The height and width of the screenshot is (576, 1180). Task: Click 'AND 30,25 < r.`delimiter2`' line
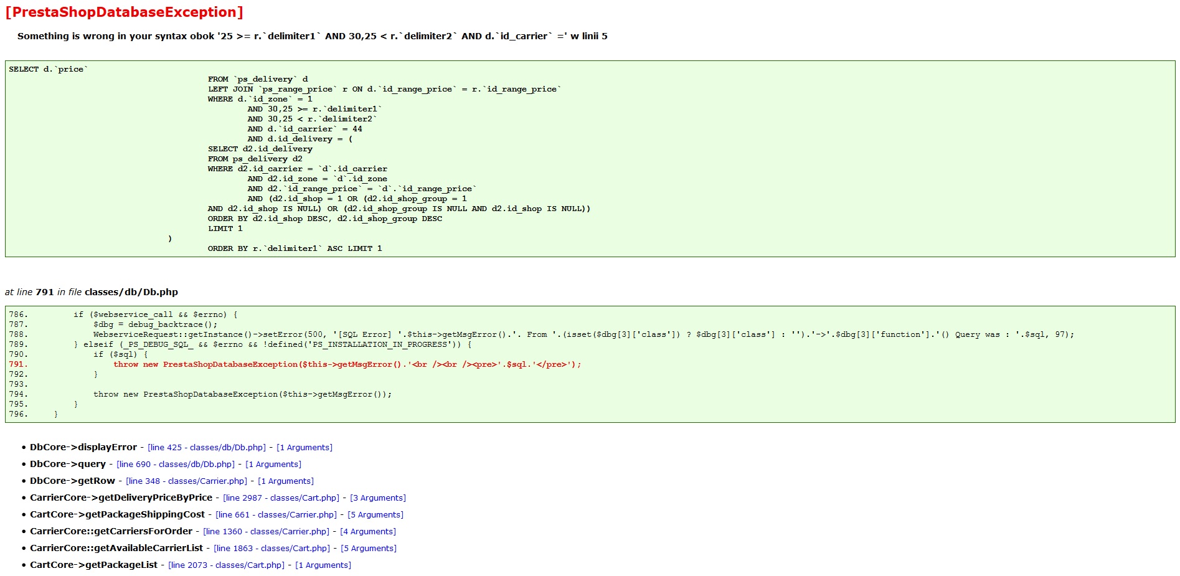[312, 119]
